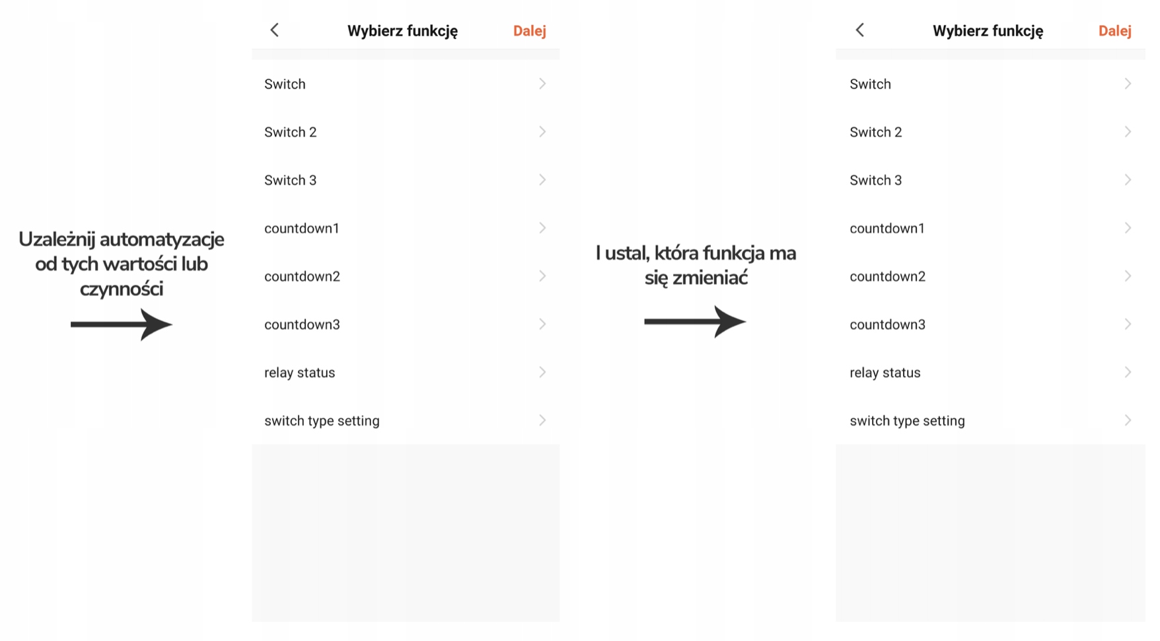1160x641 pixels.
Task: Go back using right panel back arrow
Action: pyautogui.click(x=859, y=30)
